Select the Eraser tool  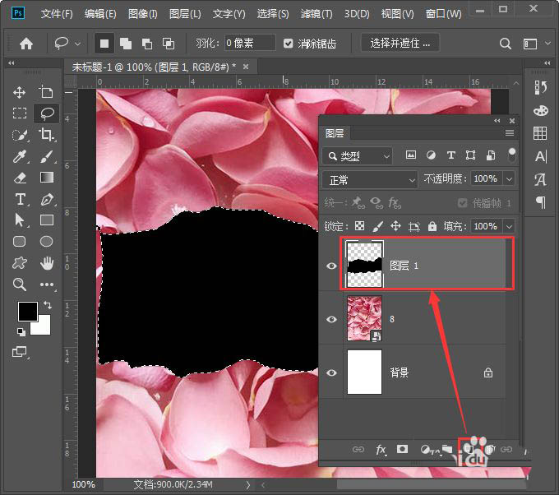[x=20, y=178]
